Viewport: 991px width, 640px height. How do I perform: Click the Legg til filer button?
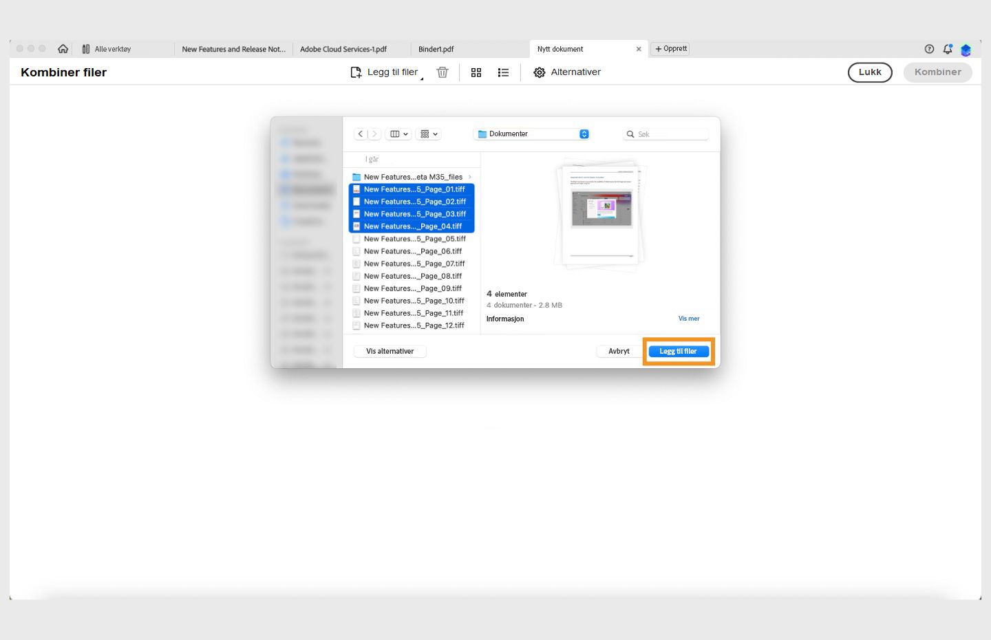pos(679,351)
